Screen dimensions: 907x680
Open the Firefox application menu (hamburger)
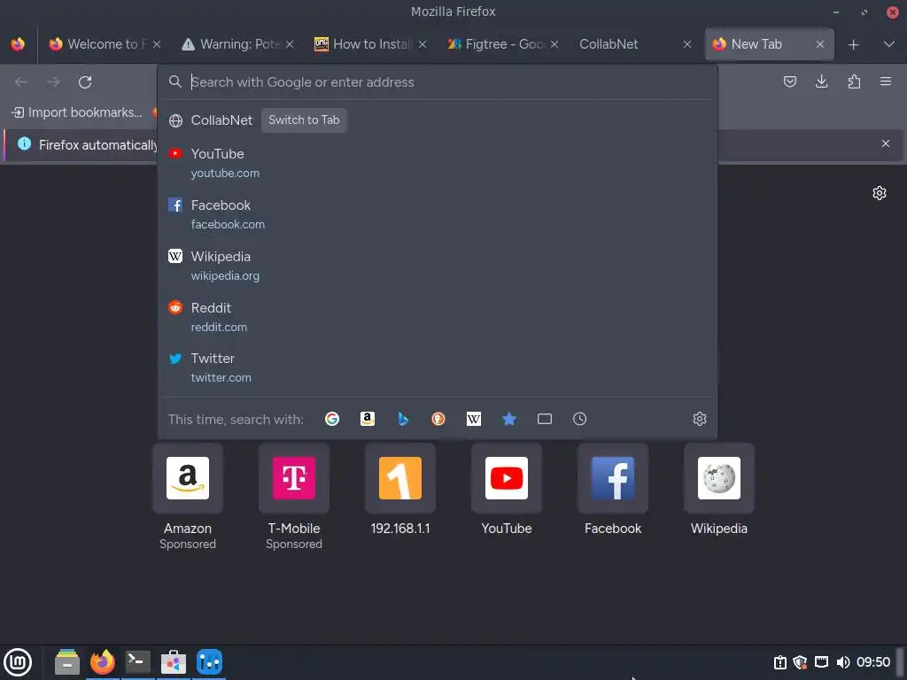[x=886, y=81]
